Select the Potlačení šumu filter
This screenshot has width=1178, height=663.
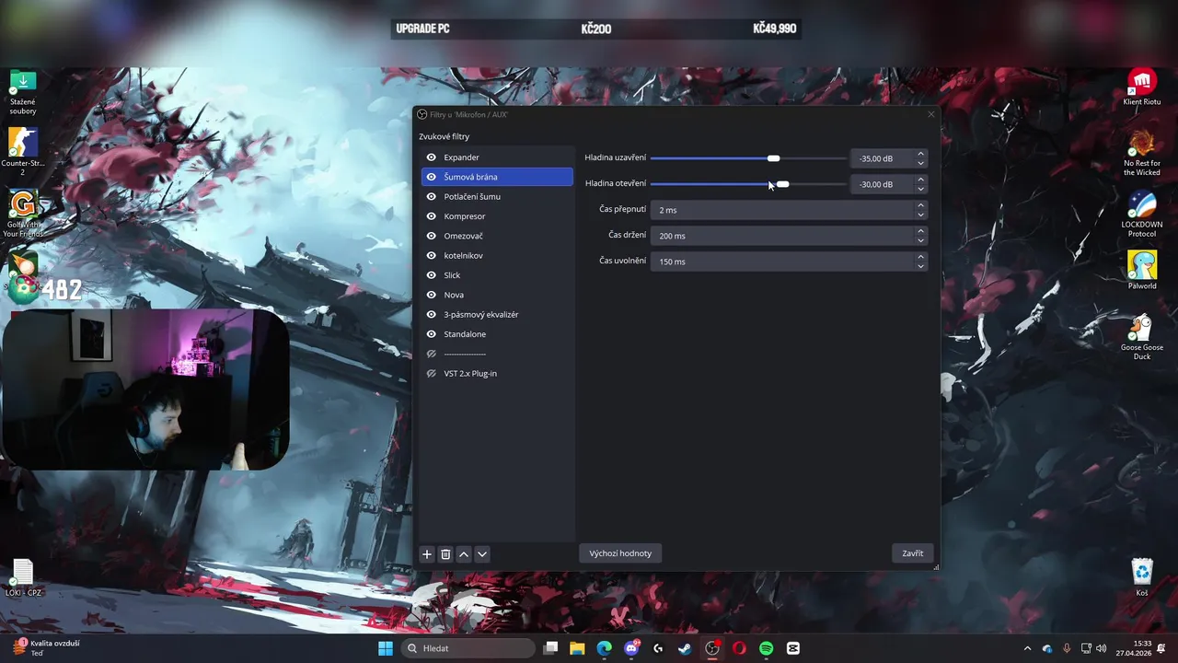[x=497, y=196]
